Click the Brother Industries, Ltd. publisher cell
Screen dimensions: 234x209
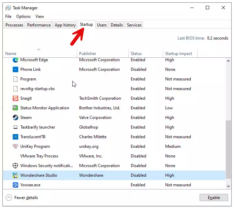coord(99,108)
